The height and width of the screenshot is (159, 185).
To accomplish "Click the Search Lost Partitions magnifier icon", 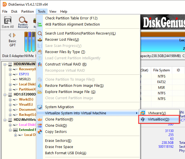I will (x=40, y=33).
